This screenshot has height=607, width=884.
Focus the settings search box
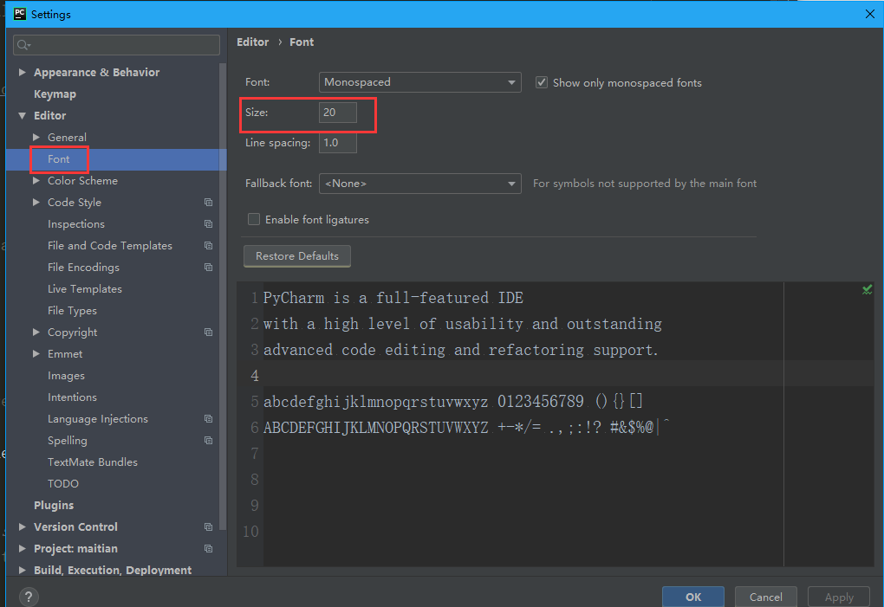pos(117,45)
